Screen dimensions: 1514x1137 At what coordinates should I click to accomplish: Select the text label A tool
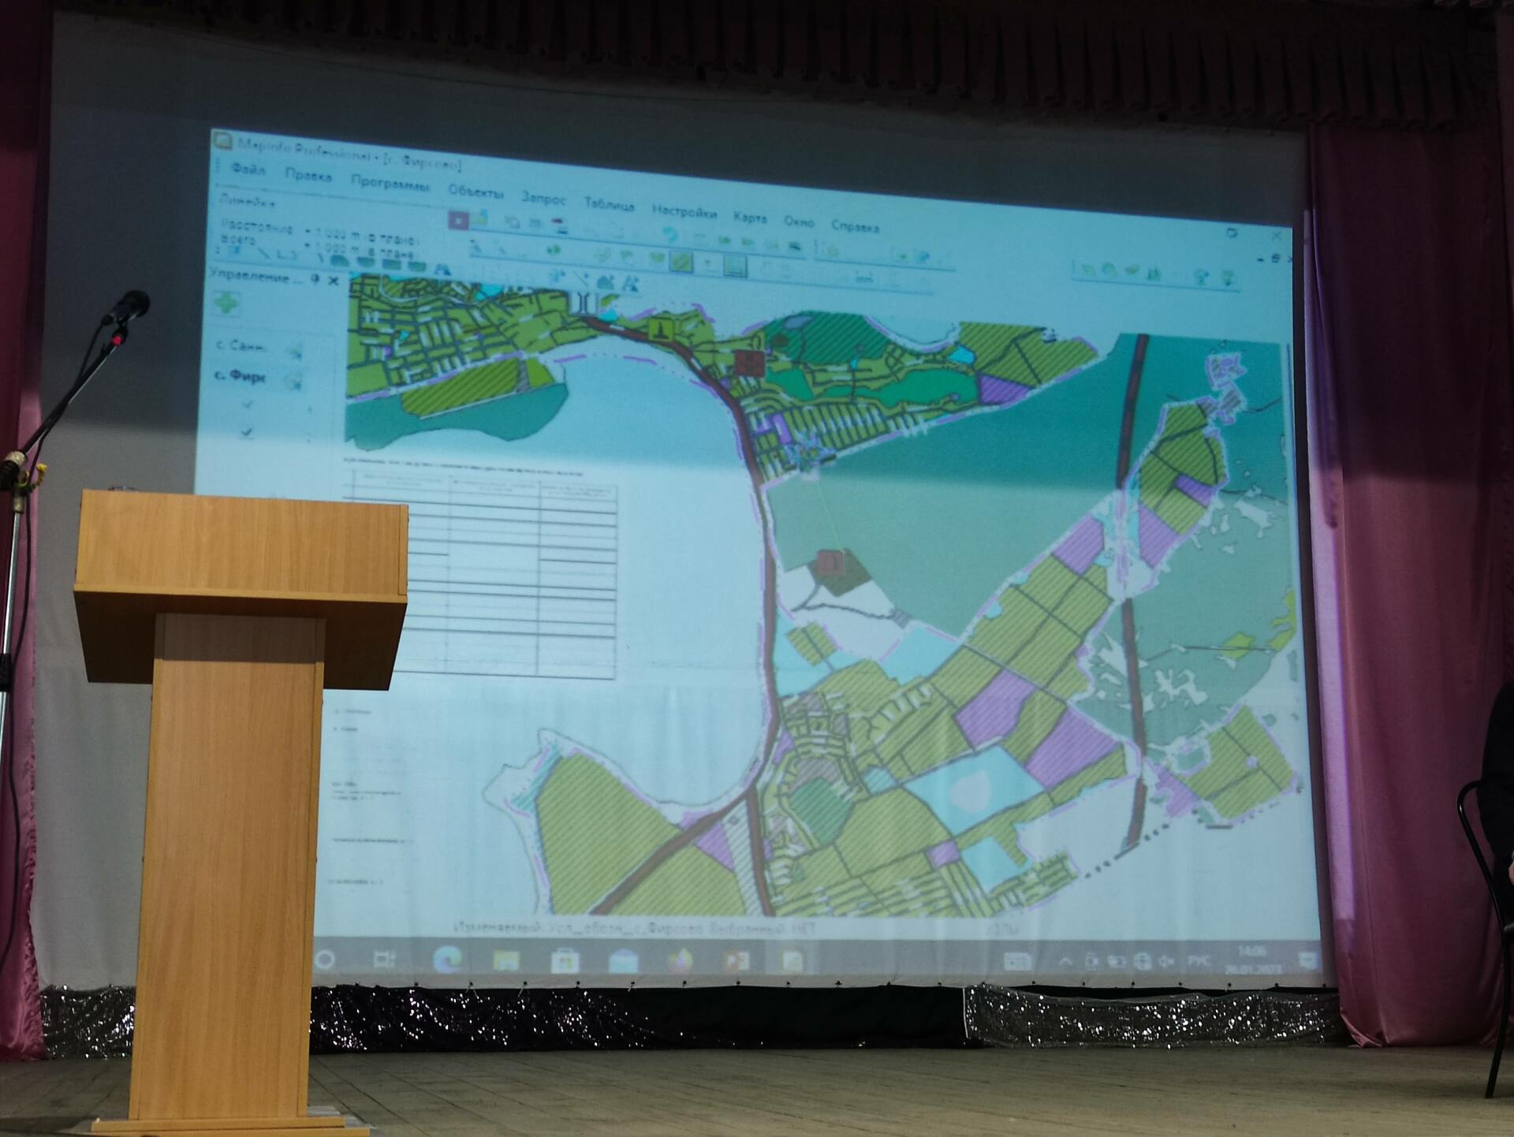coord(442,270)
